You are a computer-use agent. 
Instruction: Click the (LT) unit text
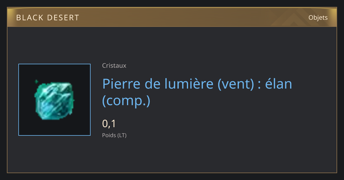(x=122, y=135)
